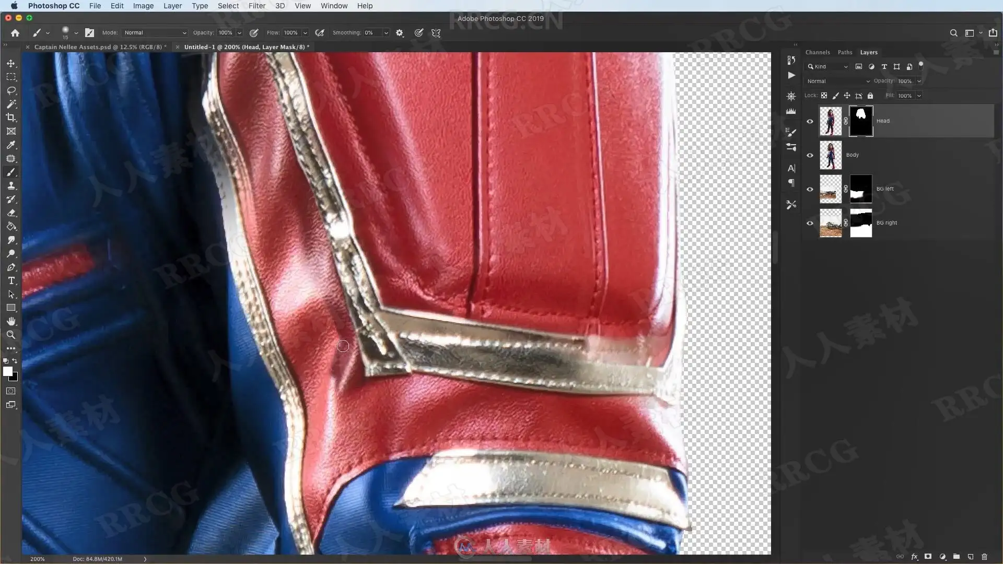The image size is (1003, 564).
Task: Open the Filter menu
Action: pyautogui.click(x=256, y=6)
